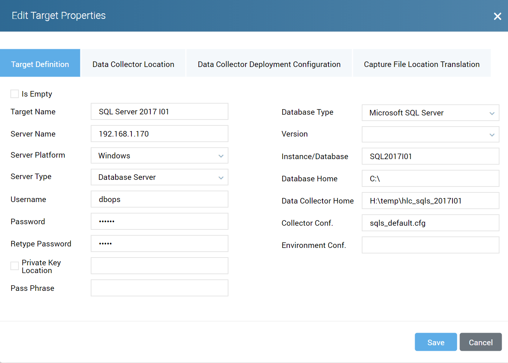The width and height of the screenshot is (508, 363).
Task: Open the Data Collector Deployment Configuration tab
Action: [269, 64]
